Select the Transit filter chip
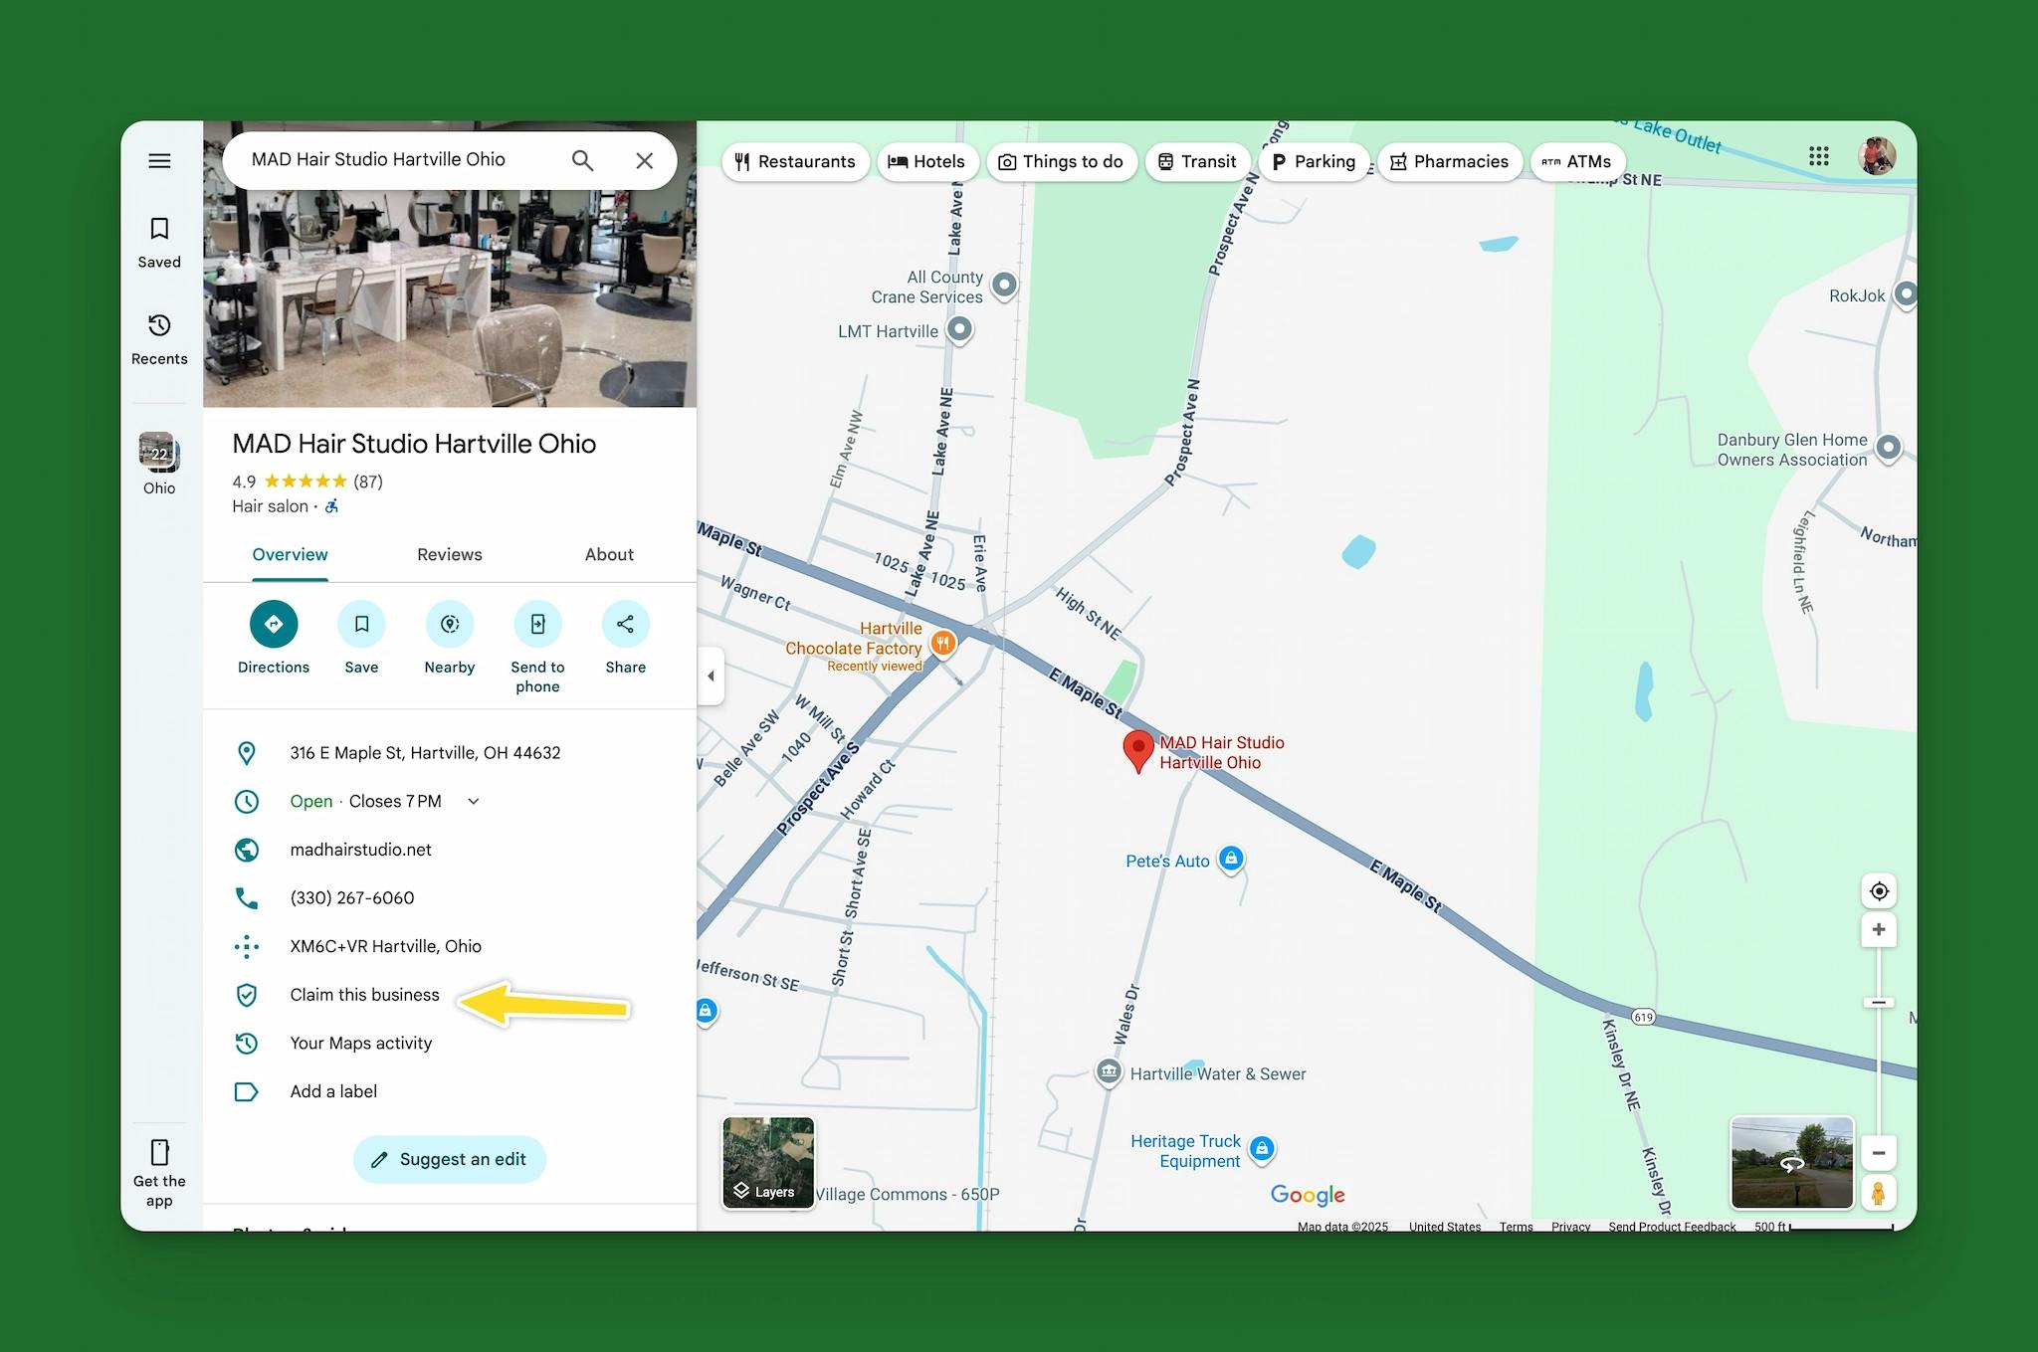Viewport: 2038px width, 1352px height. point(1197,162)
